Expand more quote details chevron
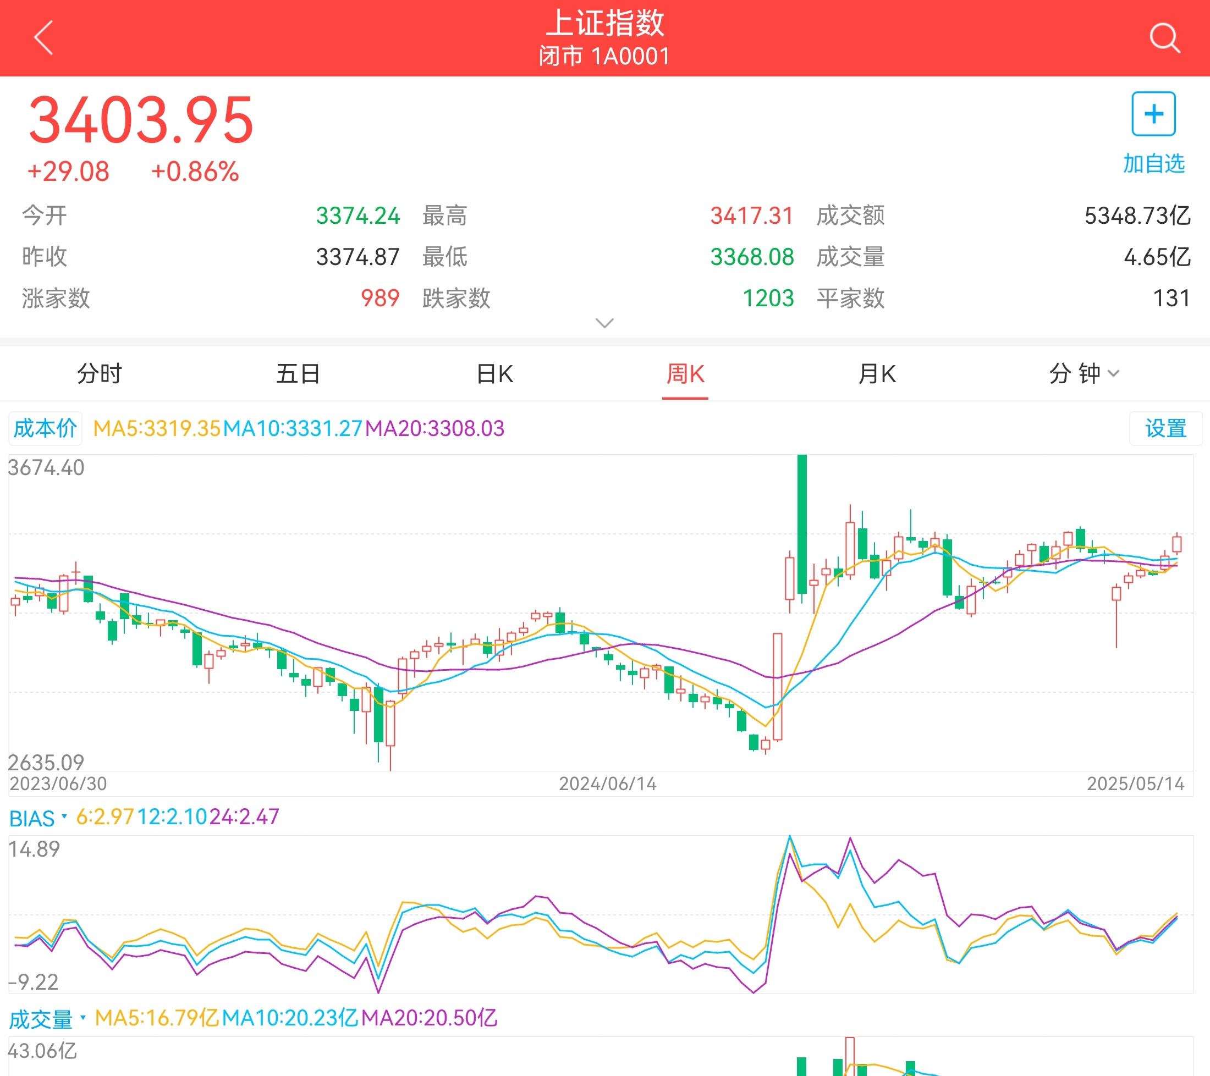 point(604,323)
